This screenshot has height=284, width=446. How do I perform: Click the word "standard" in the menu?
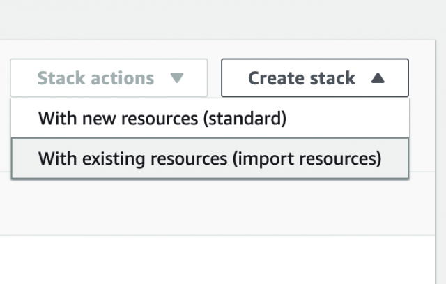pyautogui.click(x=245, y=118)
